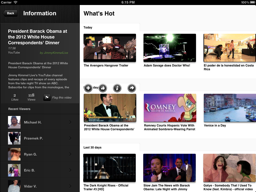Click the 'Information' panel title

tap(40, 13)
